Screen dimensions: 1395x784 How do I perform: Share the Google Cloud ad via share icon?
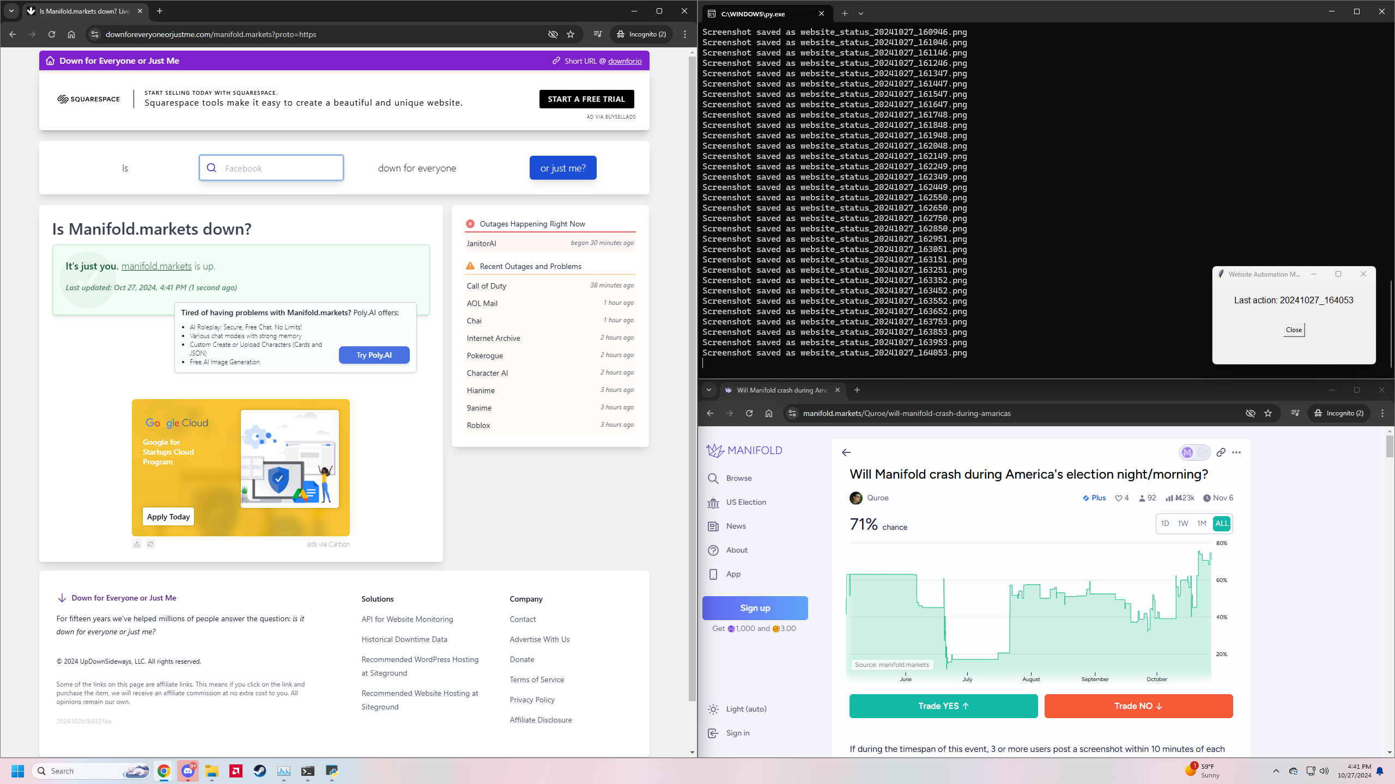(x=137, y=544)
